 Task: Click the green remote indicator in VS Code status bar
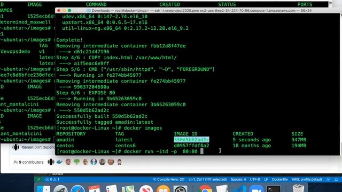coord(38,180)
